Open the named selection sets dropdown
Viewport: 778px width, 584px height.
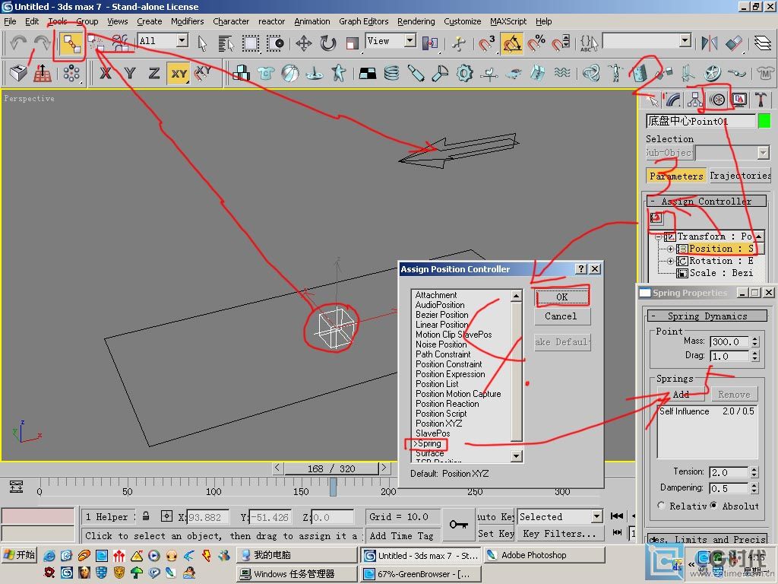click(x=685, y=41)
